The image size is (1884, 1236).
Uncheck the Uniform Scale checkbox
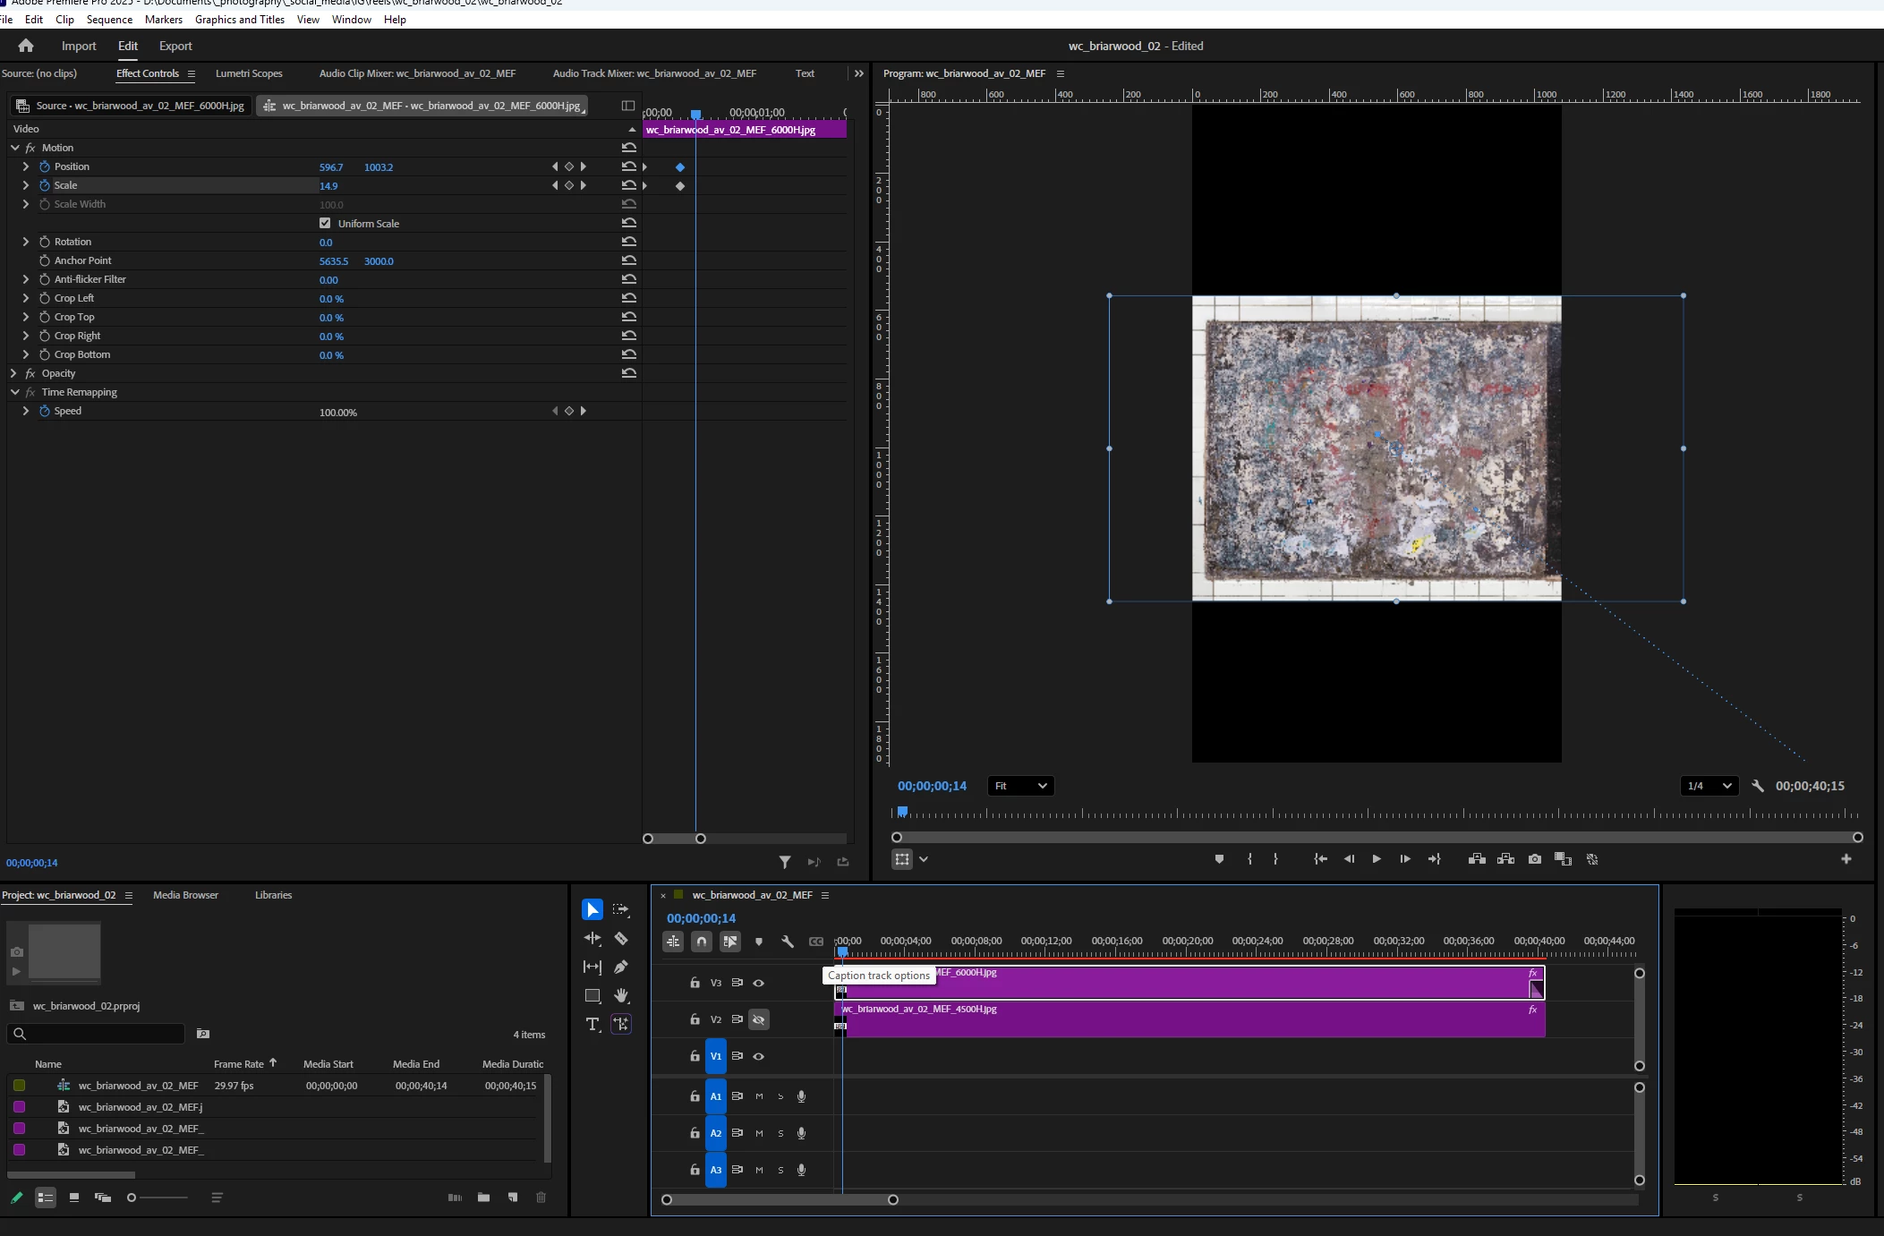click(x=325, y=224)
